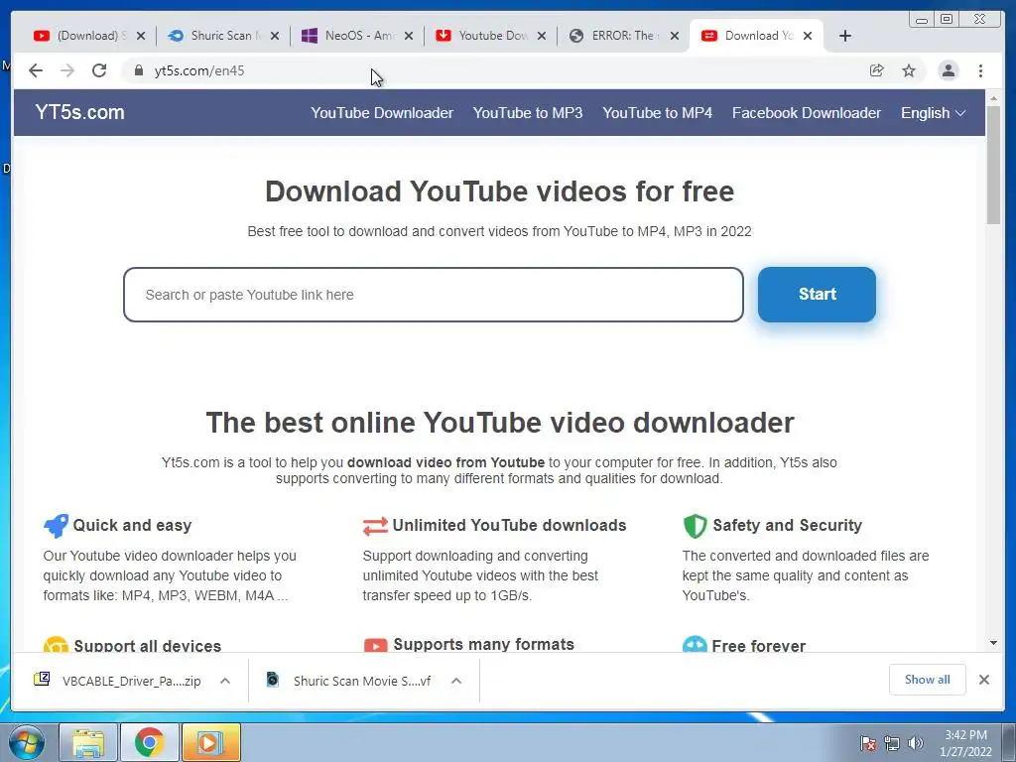Open YouTube to MP3 nav link

pos(528,113)
